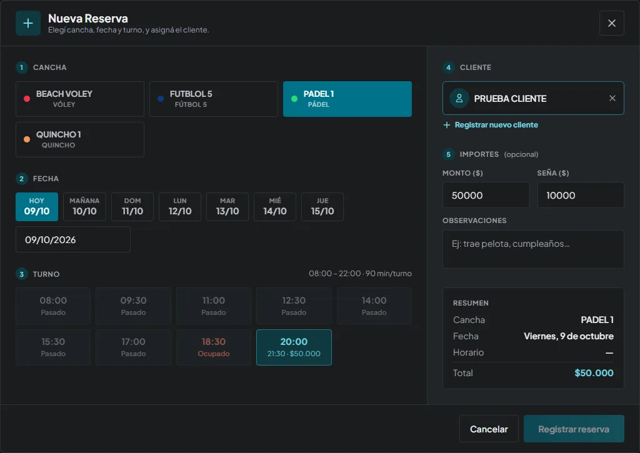This screenshot has height=453, width=640.
Task: Choose the JUE 15/10 date
Action: (322, 207)
